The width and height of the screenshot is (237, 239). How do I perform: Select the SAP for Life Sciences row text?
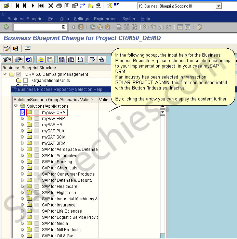(x=62, y=211)
